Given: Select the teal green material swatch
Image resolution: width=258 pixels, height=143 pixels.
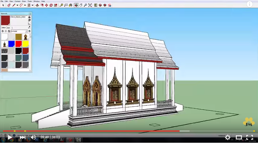Looking at the screenshot, I should click(x=19, y=58).
